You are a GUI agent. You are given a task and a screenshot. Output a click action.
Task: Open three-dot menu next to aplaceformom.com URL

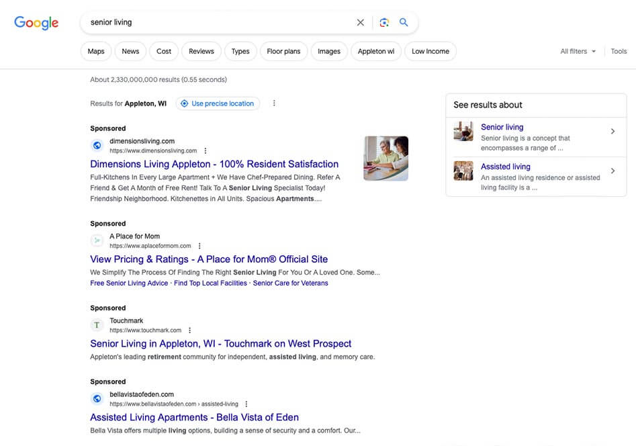(x=199, y=247)
